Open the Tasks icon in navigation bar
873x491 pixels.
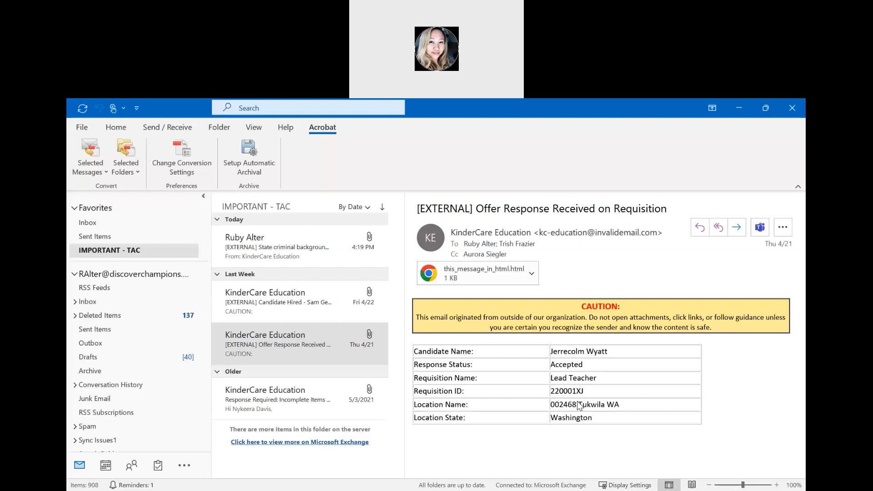tap(157, 465)
